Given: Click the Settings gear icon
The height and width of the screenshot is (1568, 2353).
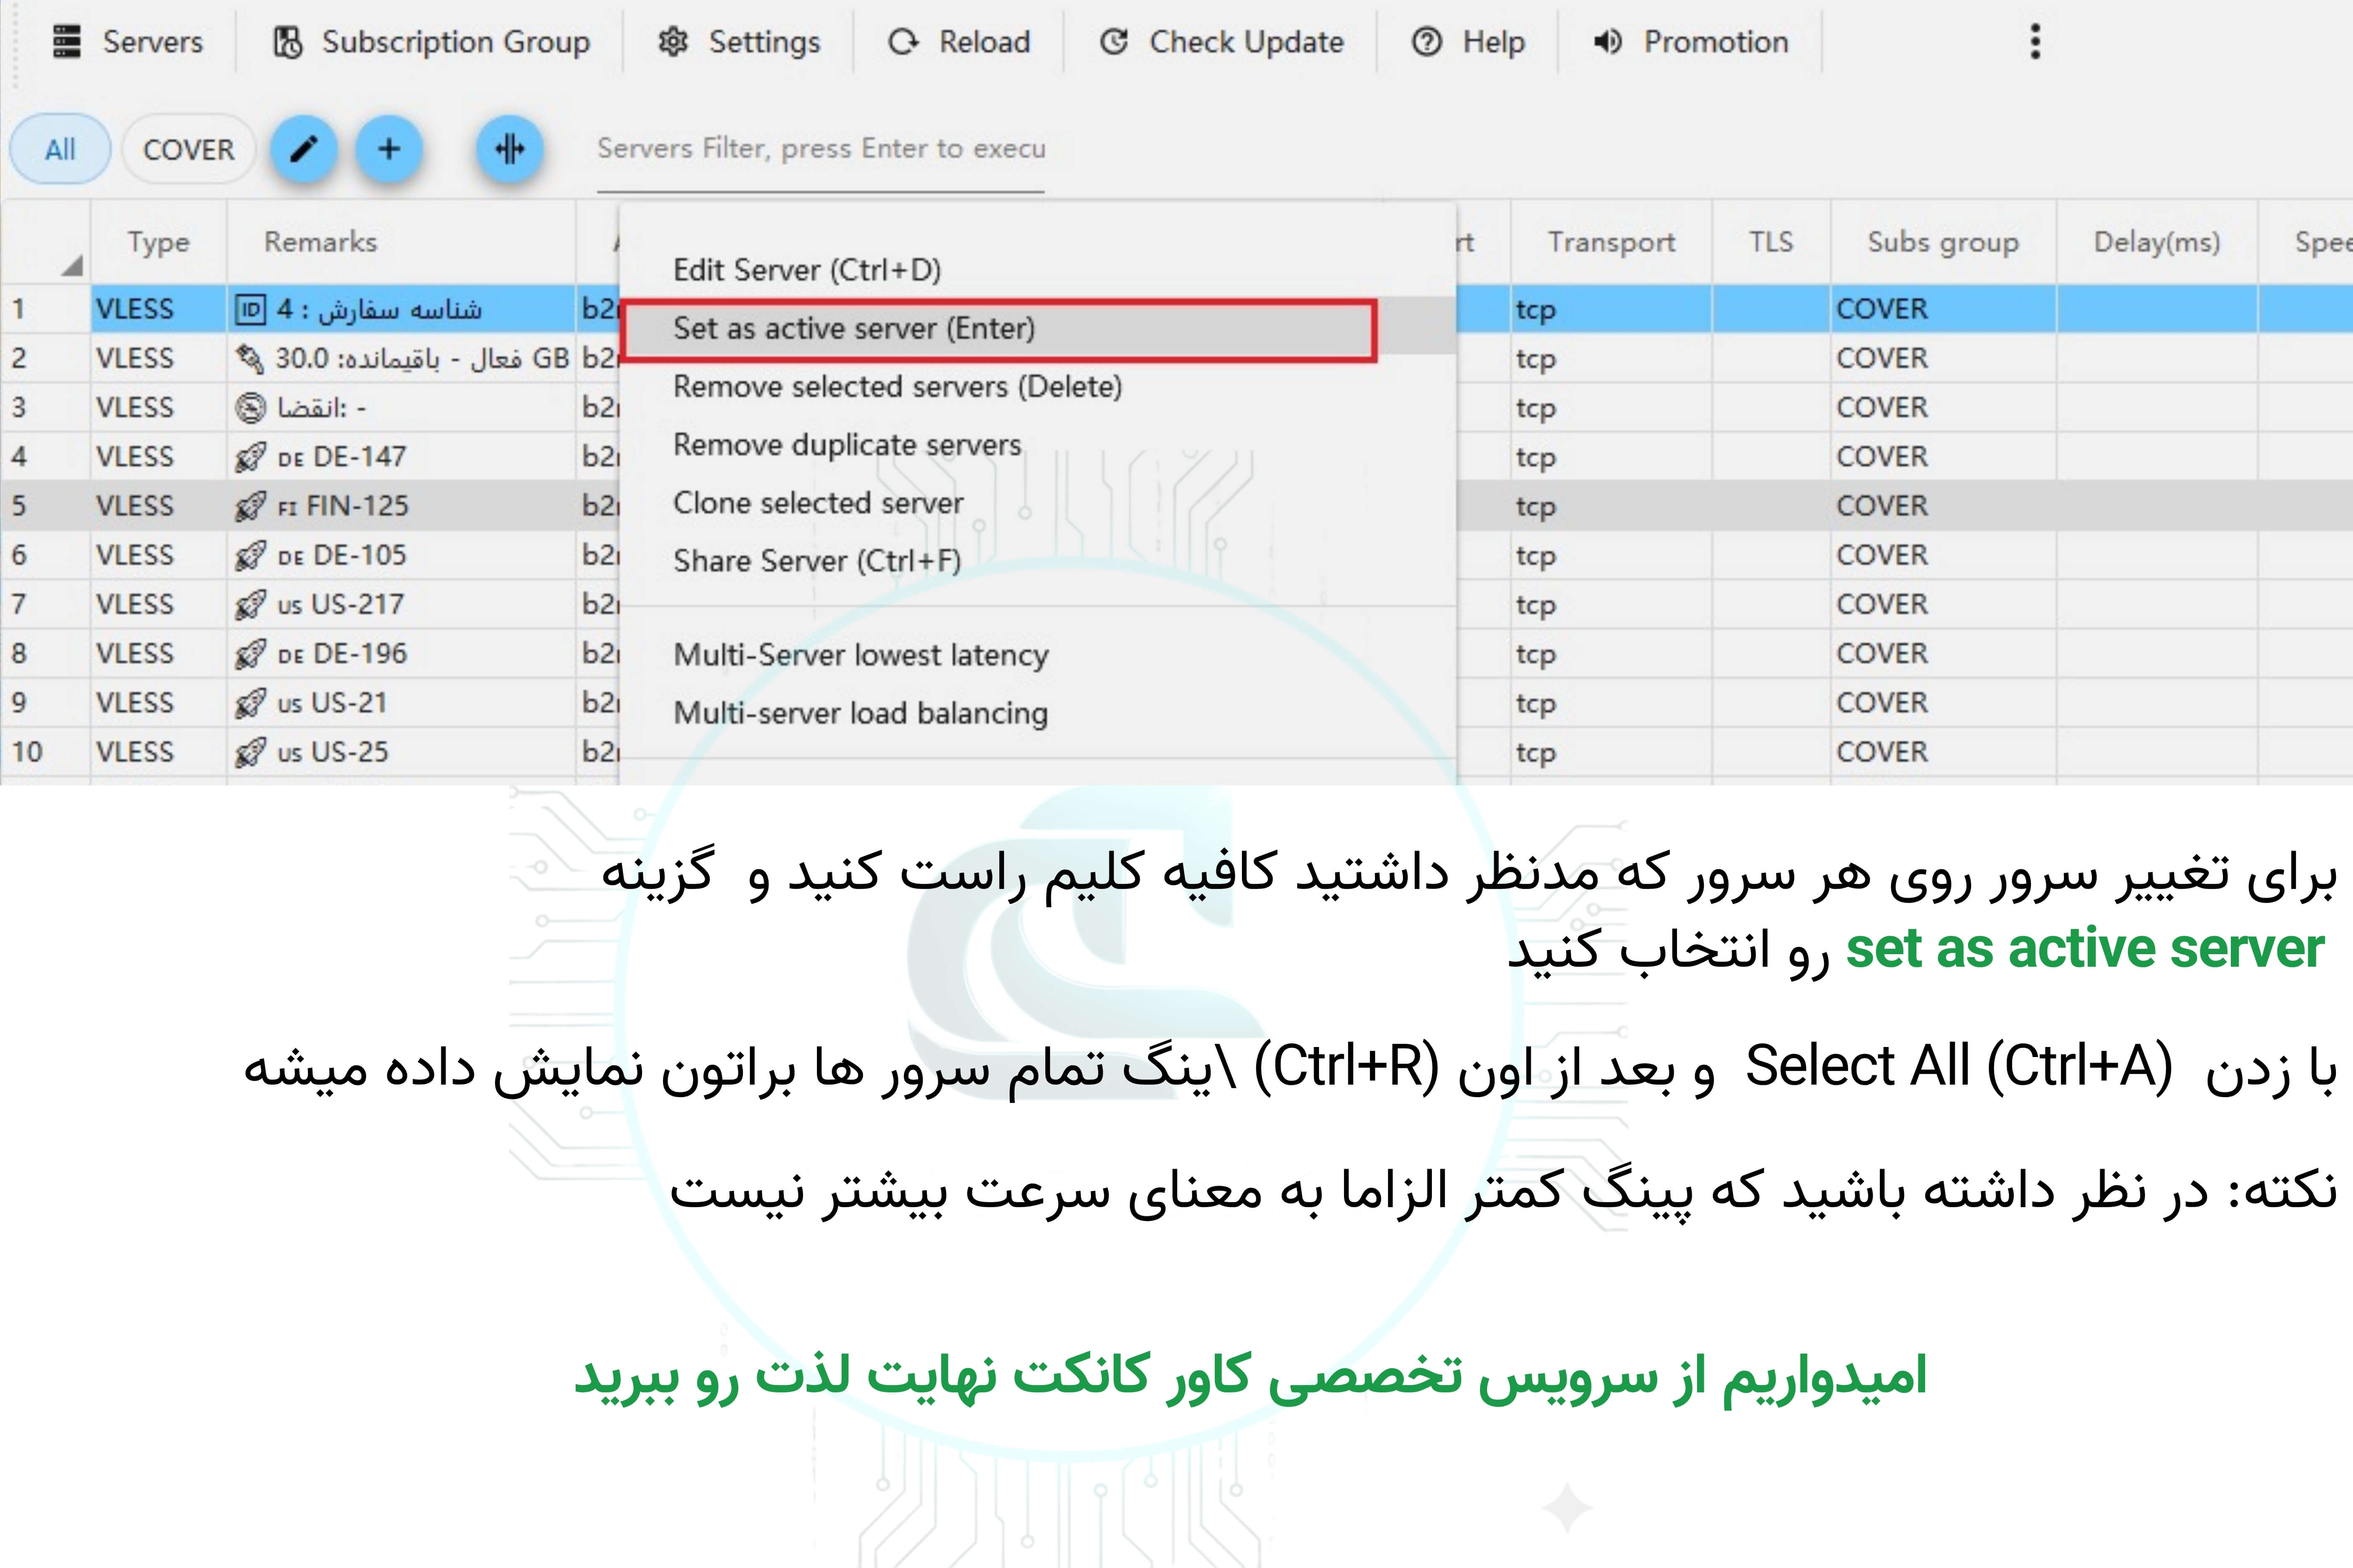Looking at the screenshot, I should coord(673,42).
